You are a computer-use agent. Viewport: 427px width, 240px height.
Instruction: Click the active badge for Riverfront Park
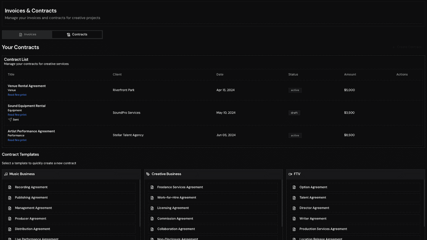pyautogui.click(x=295, y=90)
